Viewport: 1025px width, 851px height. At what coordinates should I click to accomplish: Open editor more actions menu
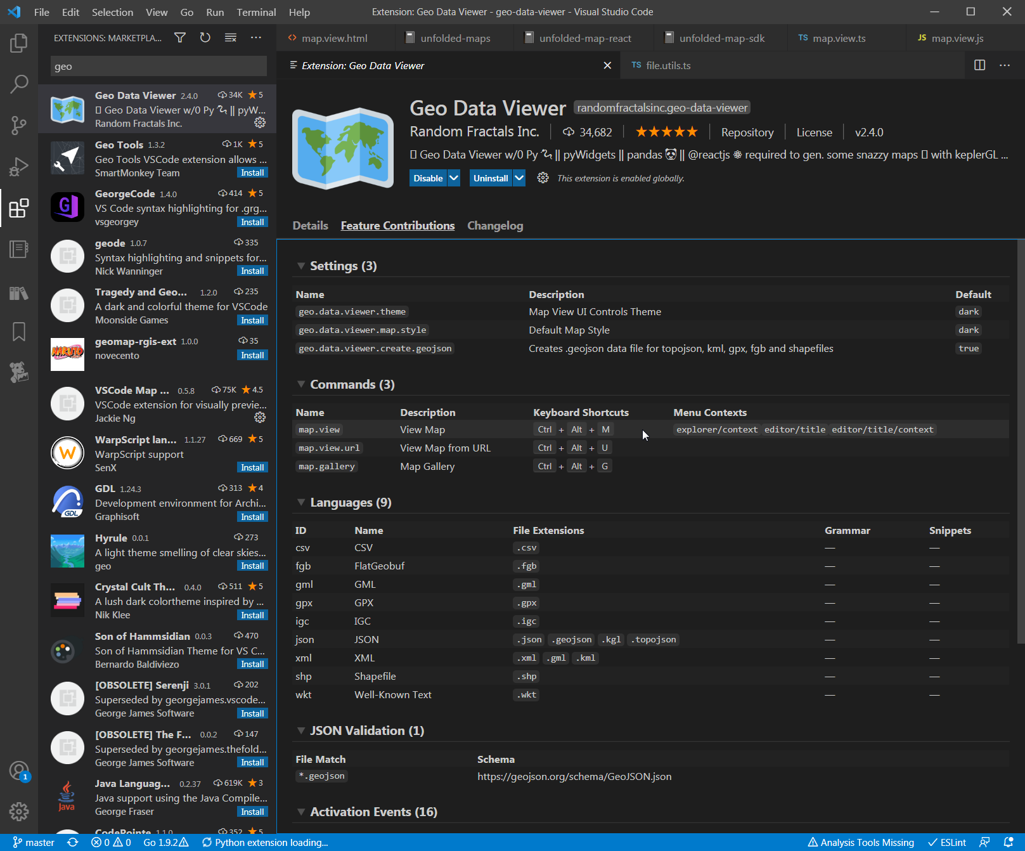coord(1005,65)
